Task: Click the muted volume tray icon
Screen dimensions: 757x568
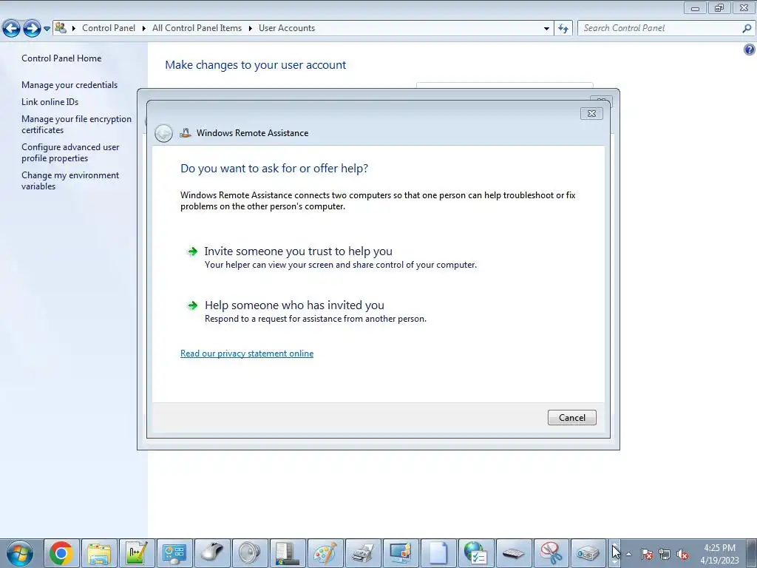Action: click(682, 554)
